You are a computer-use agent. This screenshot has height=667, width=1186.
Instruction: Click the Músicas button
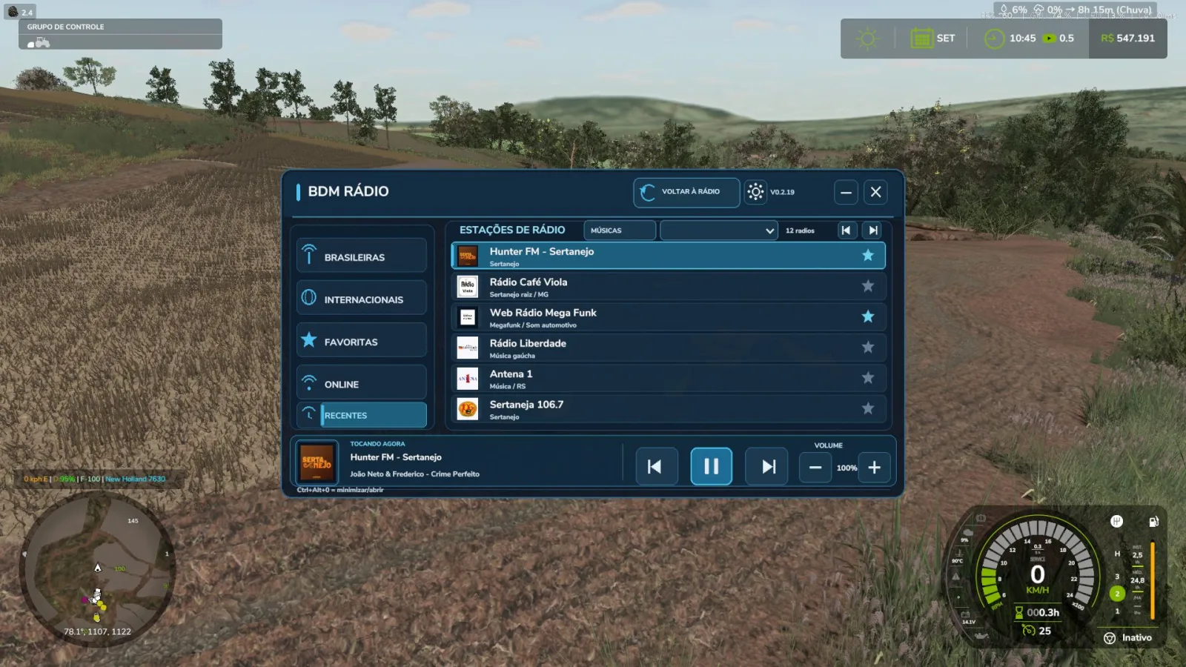pyautogui.click(x=620, y=230)
